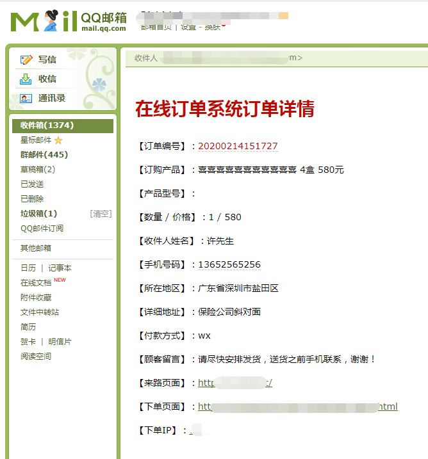Screen dimensions: 428x459
Task: Click the 来路页面 referrer URL link
Action: [x=235, y=383]
